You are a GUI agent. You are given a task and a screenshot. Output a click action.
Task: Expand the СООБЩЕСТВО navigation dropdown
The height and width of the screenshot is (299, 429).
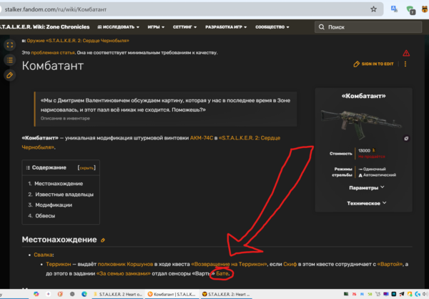coord(272,27)
